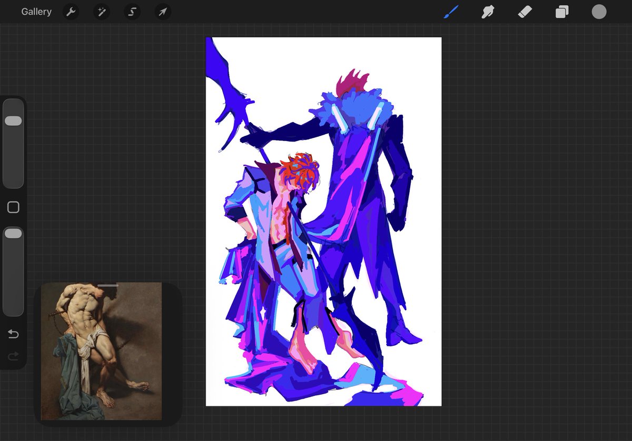Select the Smudge tool
This screenshot has width=632, height=441.
click(x=488, y=12)
